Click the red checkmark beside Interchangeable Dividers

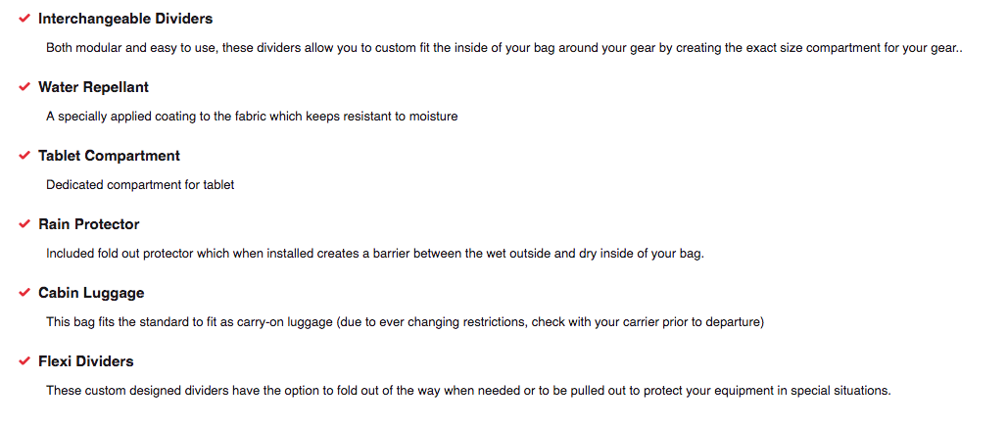click(x=24, y=19)
